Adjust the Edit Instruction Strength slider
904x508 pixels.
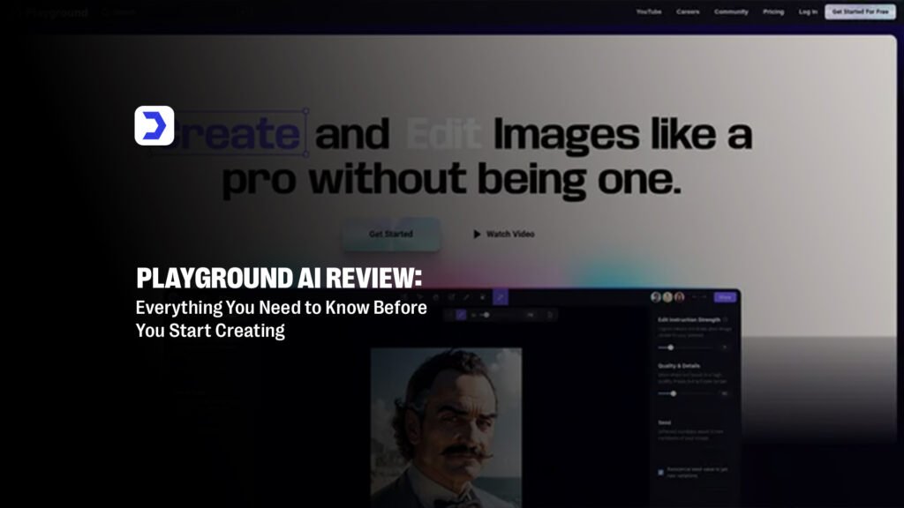pos(671,347)
